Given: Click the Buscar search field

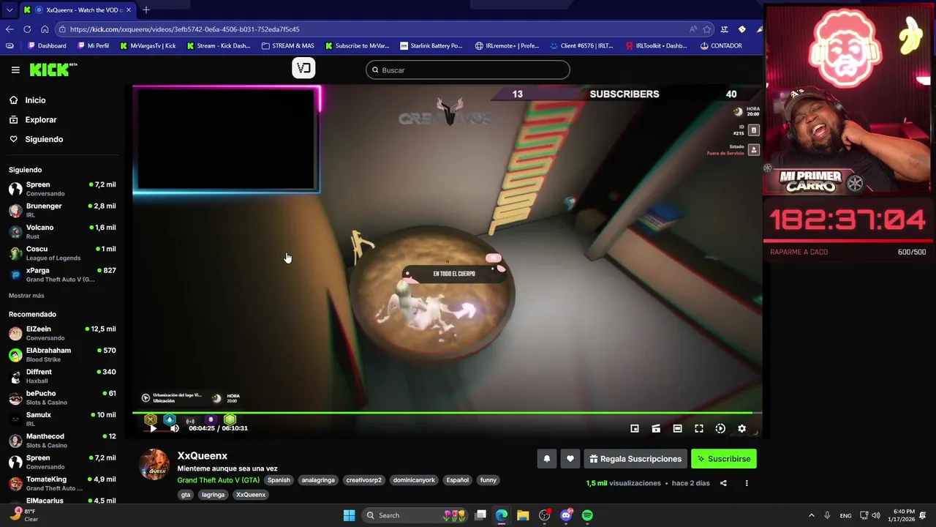Looking at the screenshot, I should 468,70.
